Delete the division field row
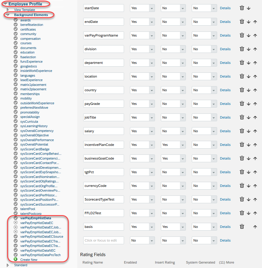 [x=242, y=49]
